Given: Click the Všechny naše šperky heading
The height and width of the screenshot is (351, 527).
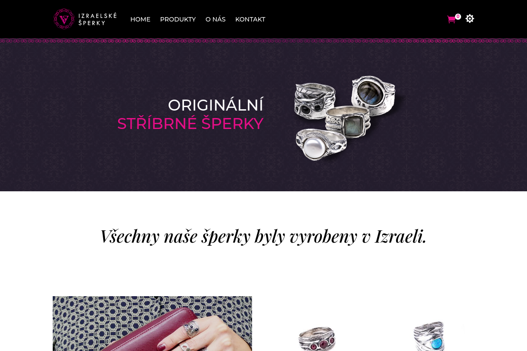Looking at the screenshot, I should 263,236.
